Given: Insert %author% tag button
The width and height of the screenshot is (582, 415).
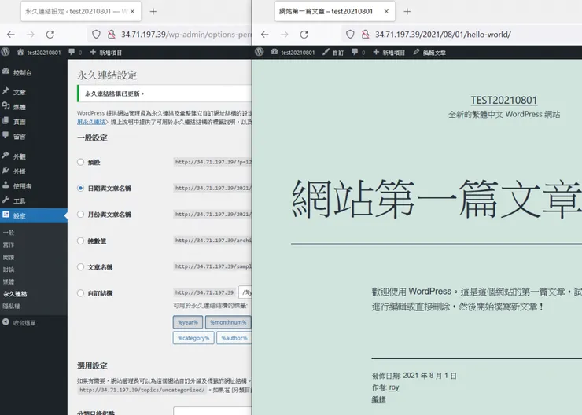Looking at the screenshot, I should tap(234, 338).
